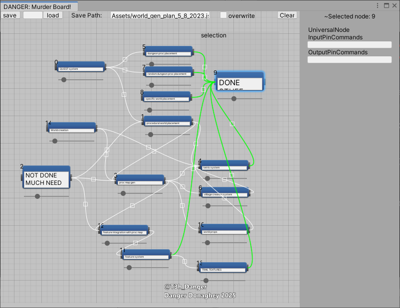Screen dimensions: 400x308
Task: Click the input pin of dungeon proc placement node
Action: (145, 51)
